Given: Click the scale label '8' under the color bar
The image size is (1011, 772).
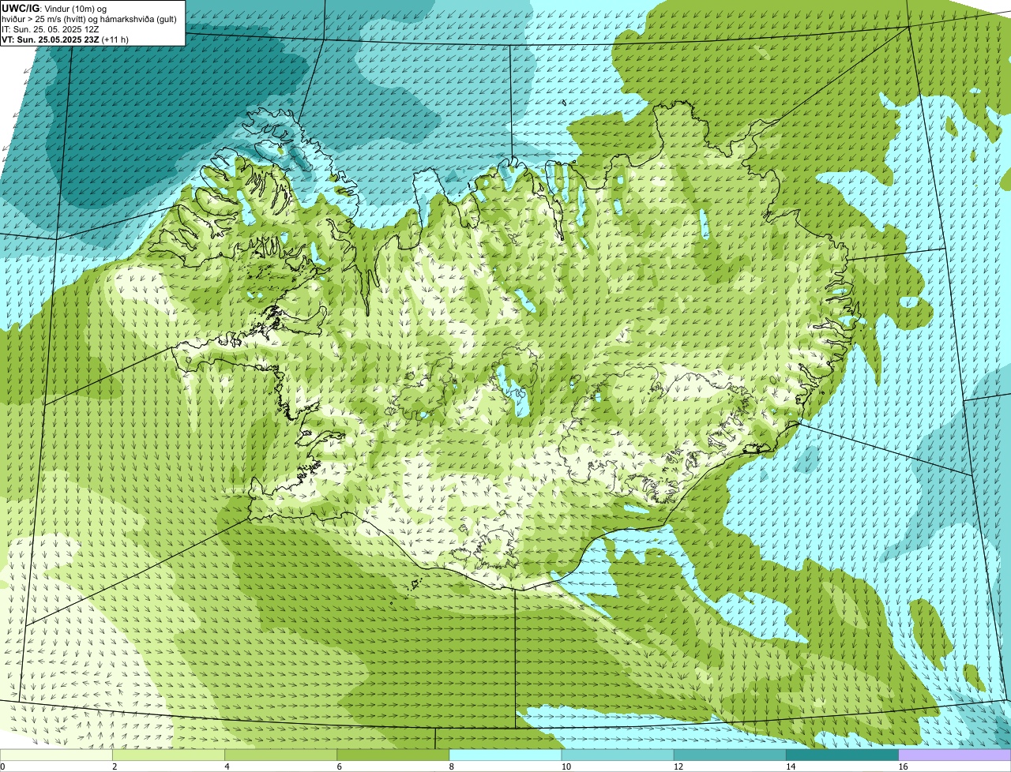Looking at the screenshot, I should point(451,766).
